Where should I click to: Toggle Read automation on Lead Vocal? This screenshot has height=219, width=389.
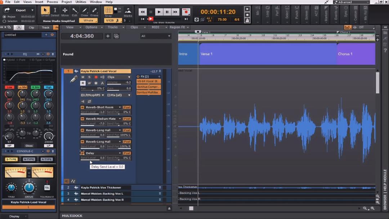coord(83,83)
